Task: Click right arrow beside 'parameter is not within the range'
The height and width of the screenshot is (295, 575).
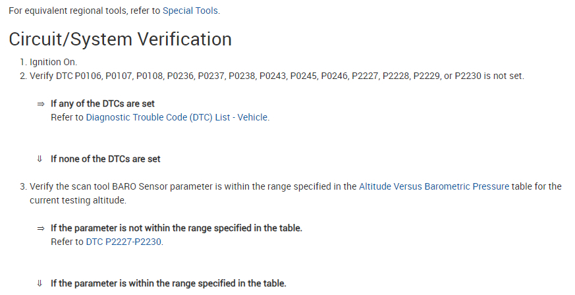Action: click(x=40, y=228)
